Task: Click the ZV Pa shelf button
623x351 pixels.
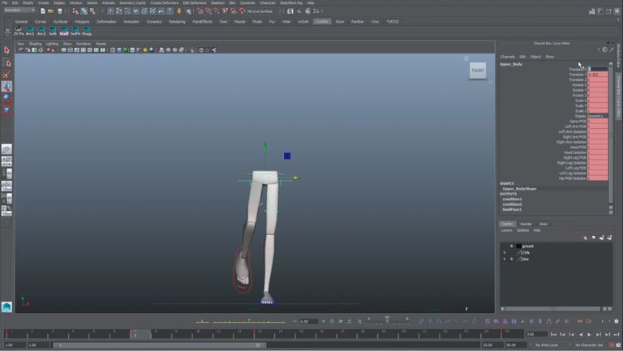Action: tap(19, 31)
